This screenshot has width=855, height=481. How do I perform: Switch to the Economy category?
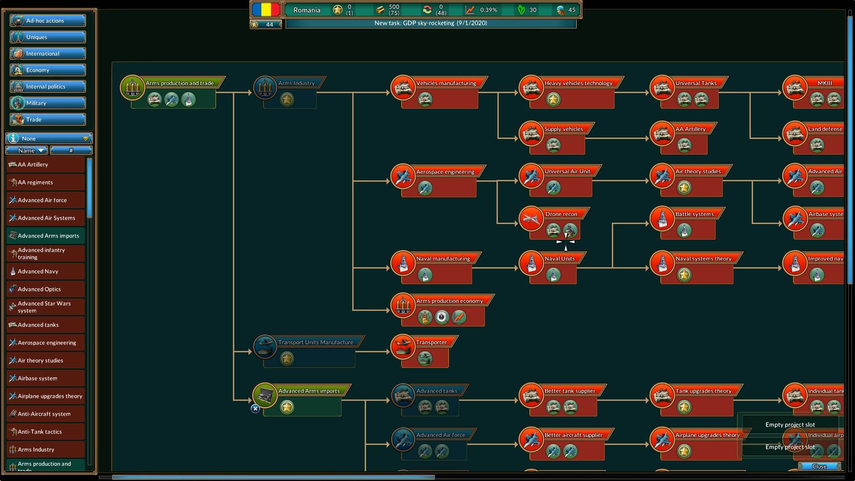click(x=48, y=70)
